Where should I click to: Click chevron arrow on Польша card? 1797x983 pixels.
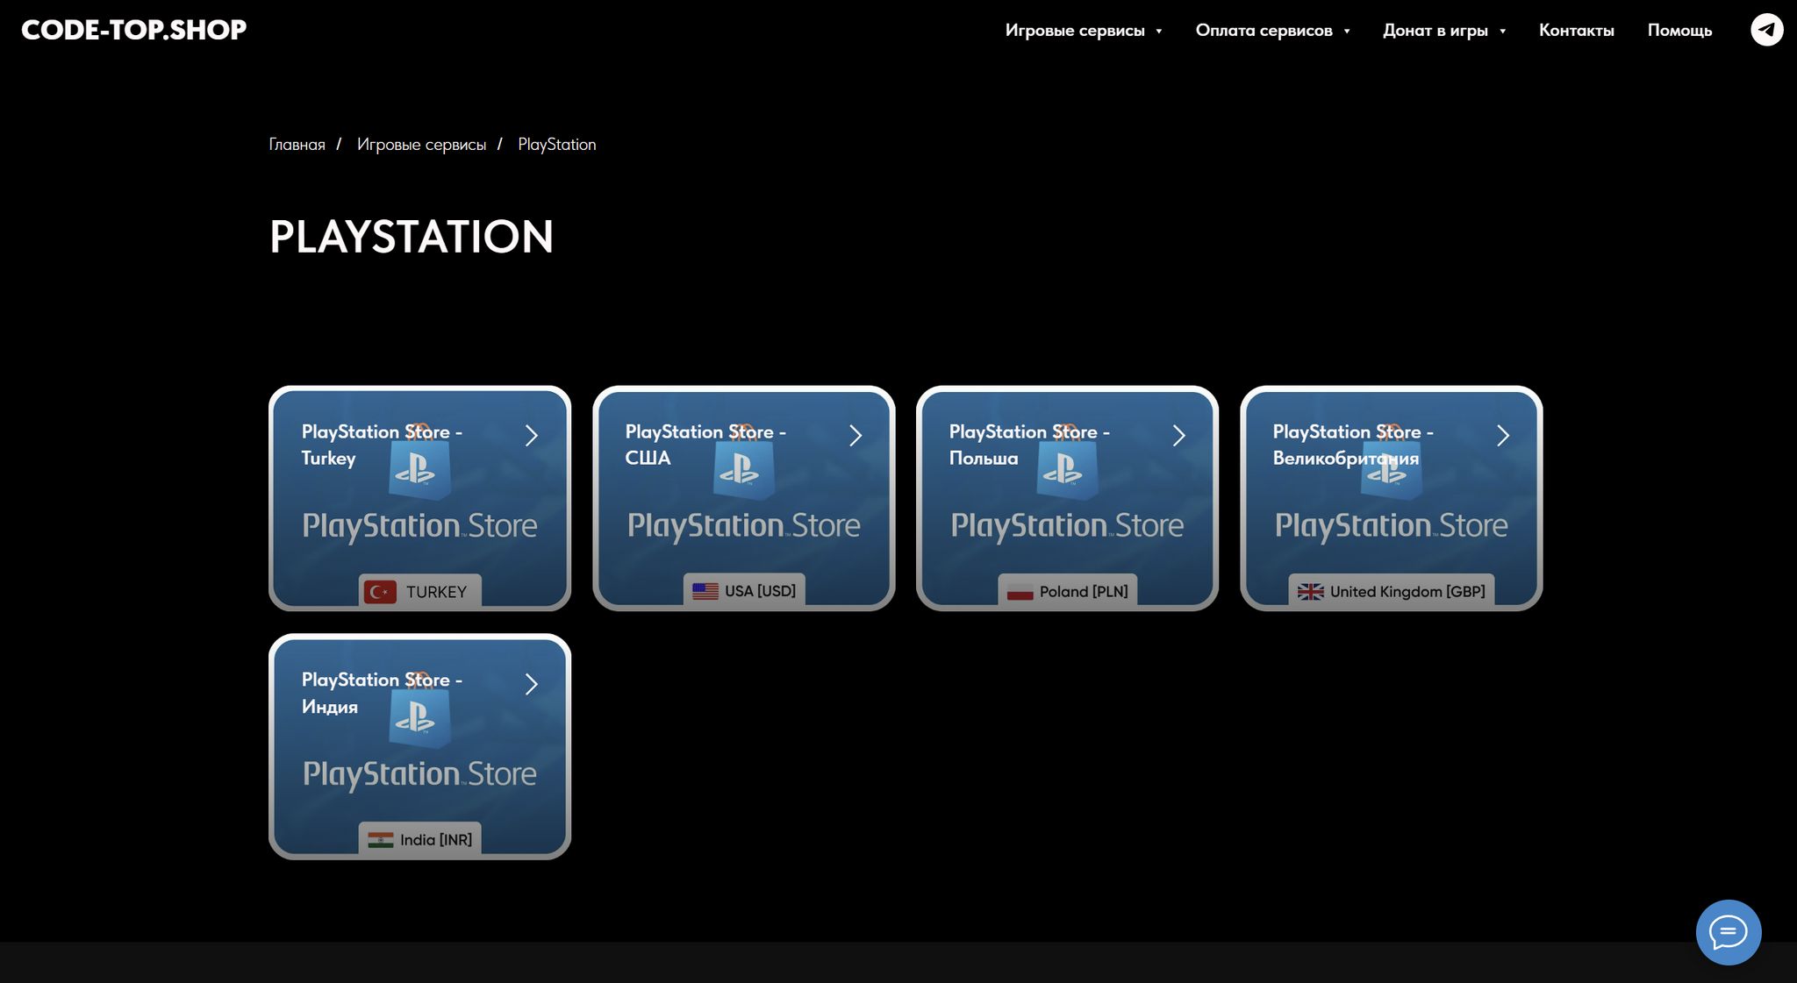1179,436
